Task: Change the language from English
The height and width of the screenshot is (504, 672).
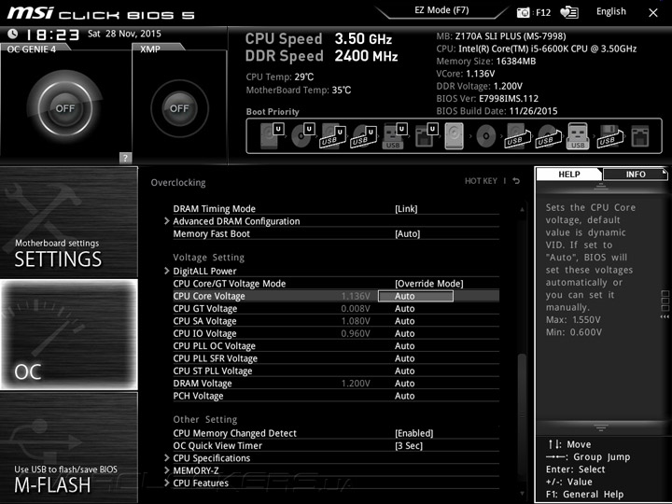Action: pos(610,11)
